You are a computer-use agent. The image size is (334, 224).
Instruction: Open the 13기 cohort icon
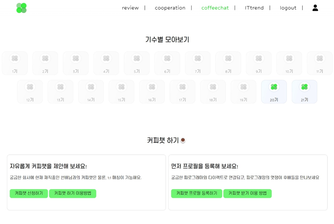click(60, 91)
